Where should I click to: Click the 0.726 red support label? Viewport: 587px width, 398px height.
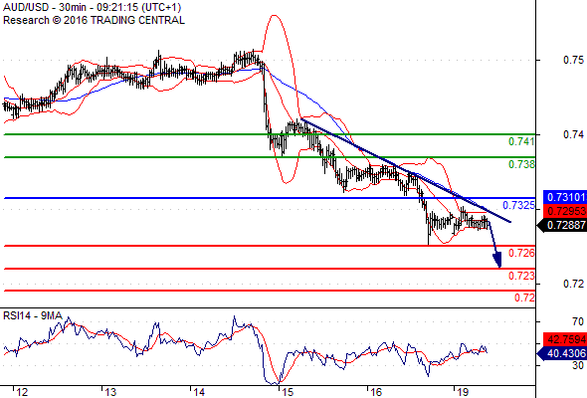click(521, 253)
